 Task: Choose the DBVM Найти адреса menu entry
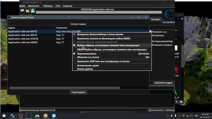pos(112,50)
